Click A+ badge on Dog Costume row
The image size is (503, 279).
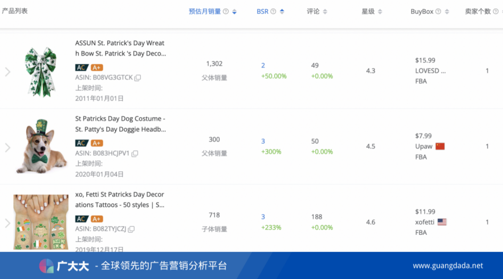[x=96, y=143]
